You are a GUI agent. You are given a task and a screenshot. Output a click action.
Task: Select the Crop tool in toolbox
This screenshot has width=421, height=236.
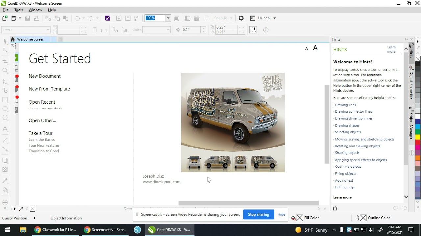click(x=5, y=61)
